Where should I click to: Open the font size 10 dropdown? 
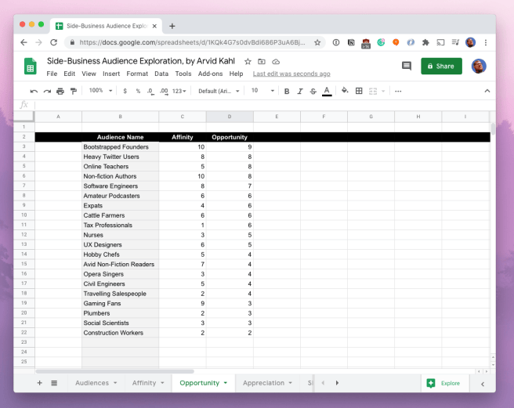[262, 90]
